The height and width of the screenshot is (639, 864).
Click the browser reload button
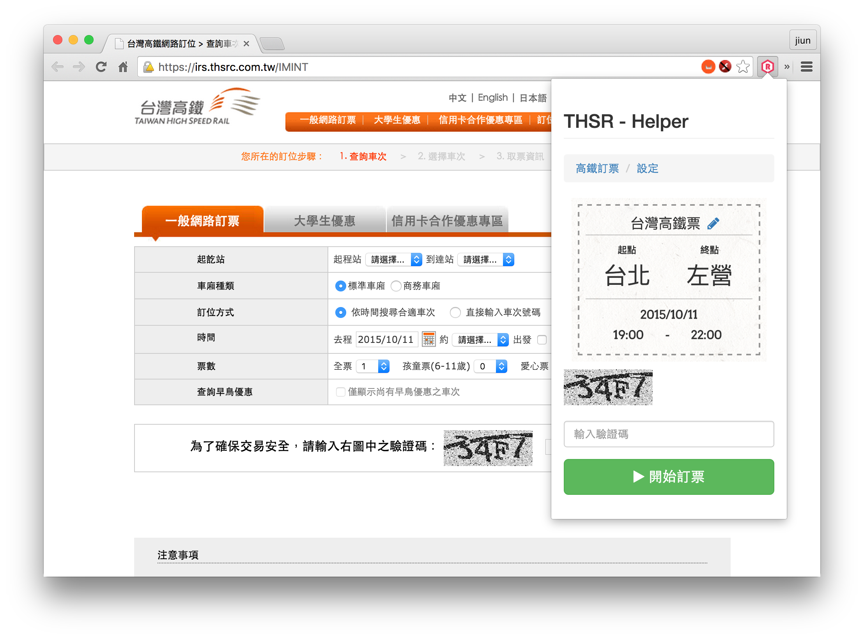pos(101,67)
